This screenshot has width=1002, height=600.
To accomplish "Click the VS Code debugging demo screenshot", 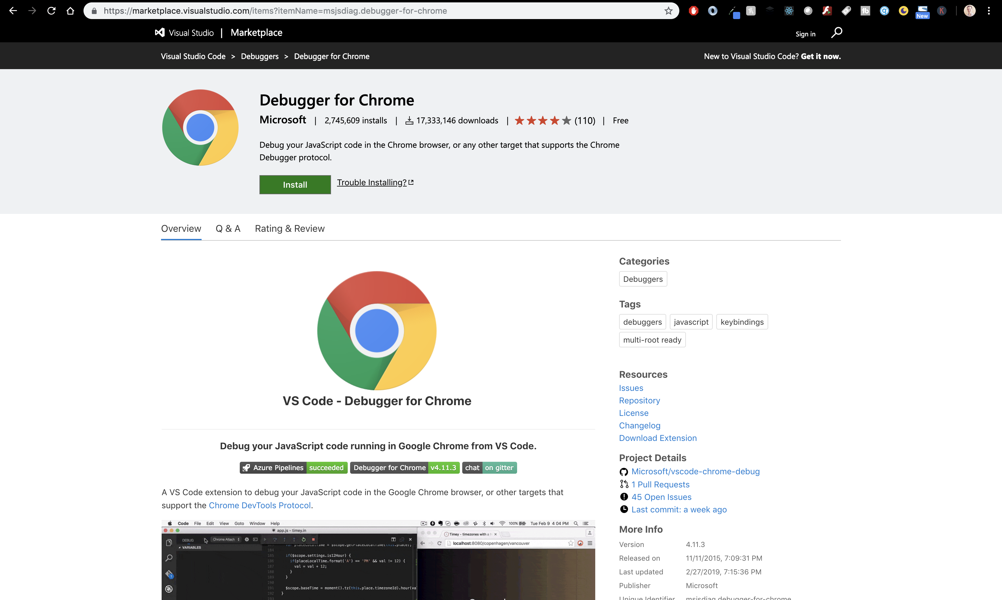I will 378,560.
